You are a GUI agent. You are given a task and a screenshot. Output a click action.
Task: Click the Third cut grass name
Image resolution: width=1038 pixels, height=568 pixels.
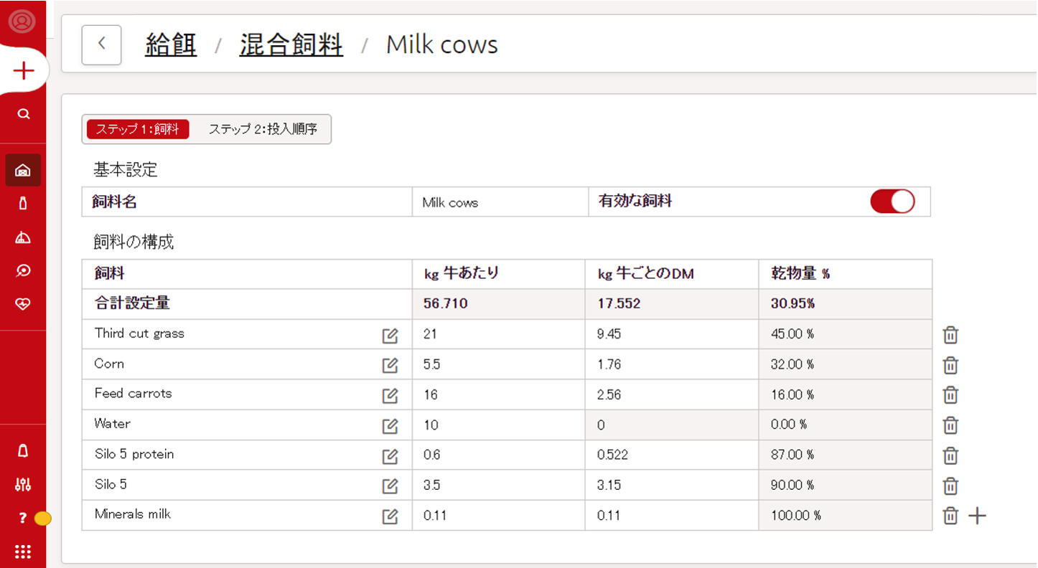pyautogui.click(x=139, y=333)
